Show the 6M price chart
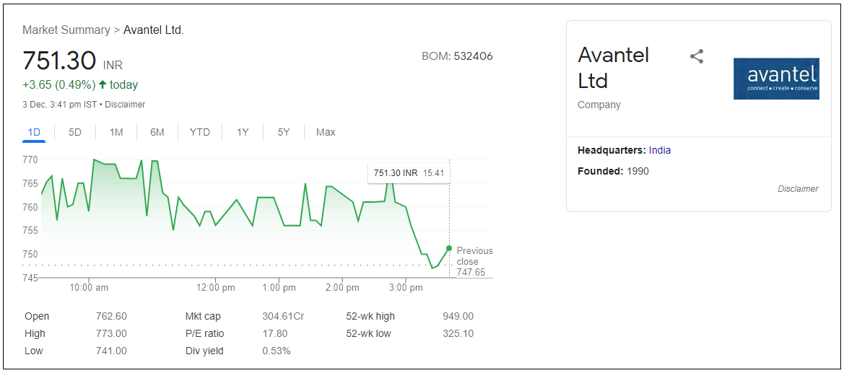The image size is (844, 373). point(157,133)
